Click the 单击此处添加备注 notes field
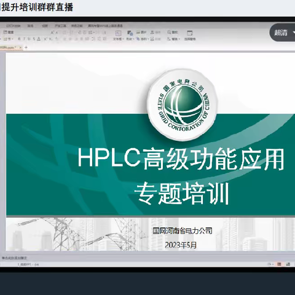The width and height of the screenshot is (295, 295). coord(14,258)
